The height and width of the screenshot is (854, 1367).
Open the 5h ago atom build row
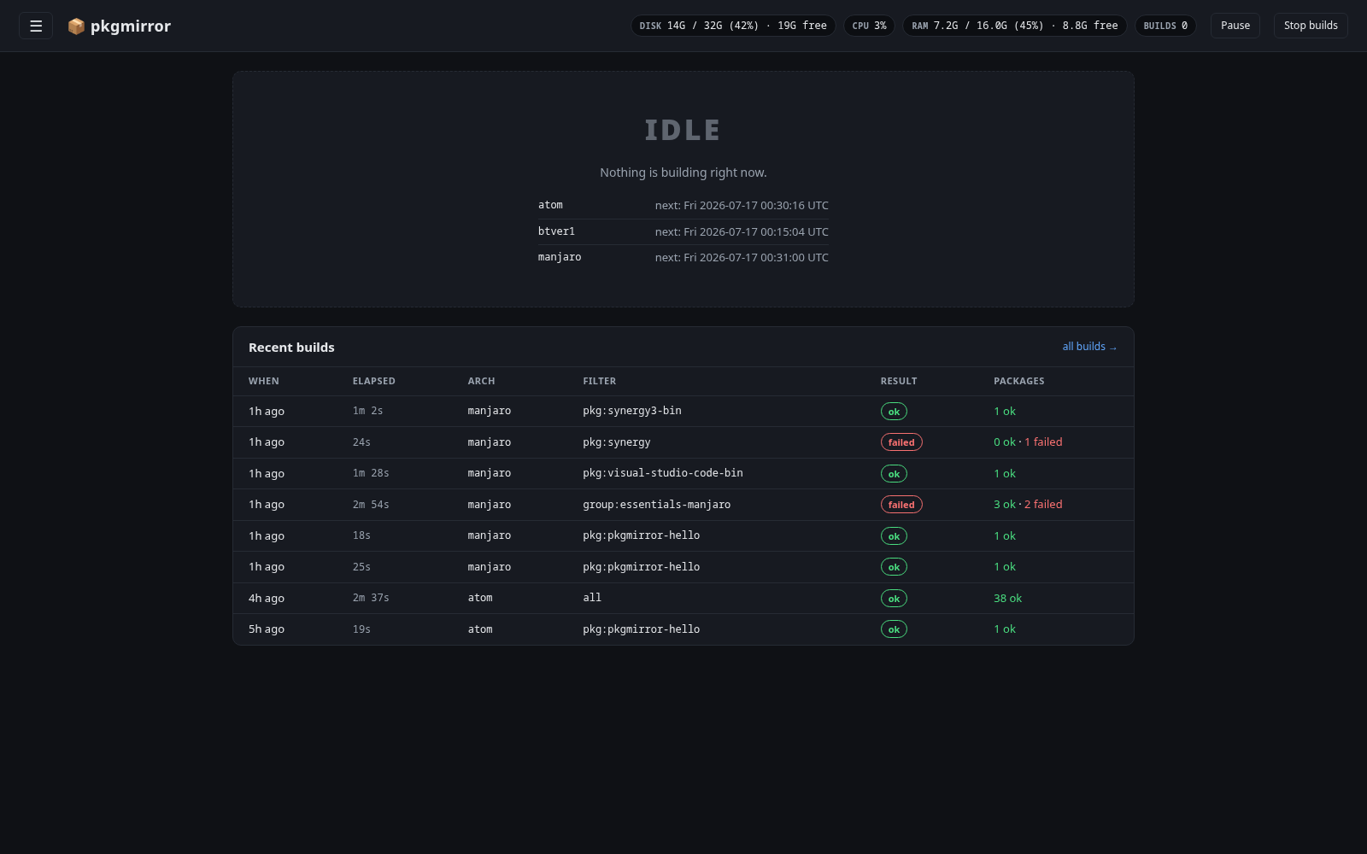pos(683,629)
